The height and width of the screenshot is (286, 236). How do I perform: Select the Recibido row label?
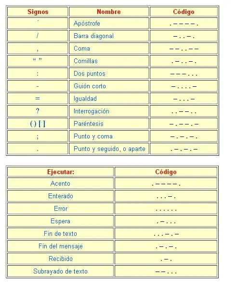point(61,259)
